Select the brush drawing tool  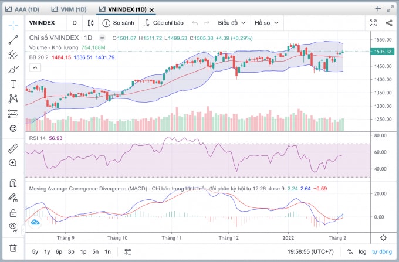click(x=13, y=69)
